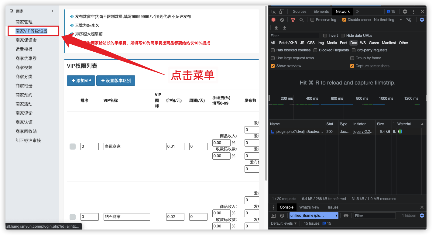Uncheck Capture screenshots checkbox
Screen dimensions: 432x235
click(x=352, y=66)
